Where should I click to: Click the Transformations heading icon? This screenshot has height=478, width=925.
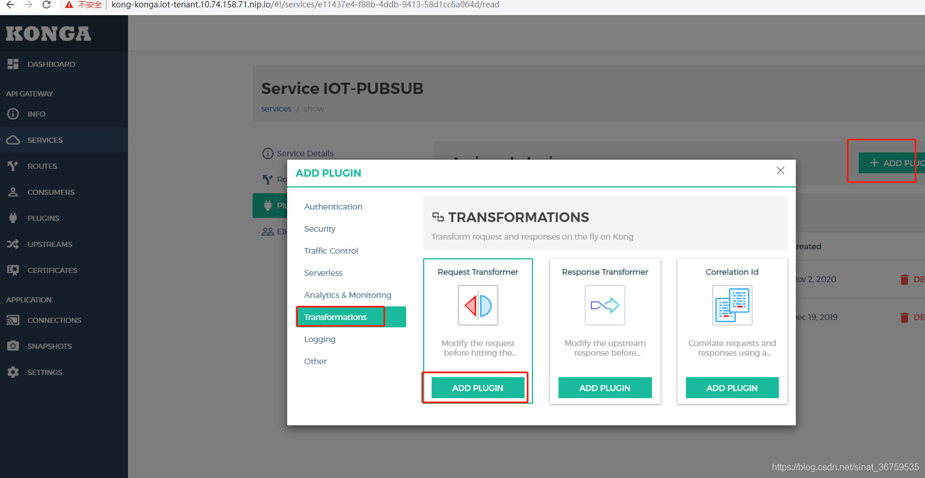coord(438,217)
